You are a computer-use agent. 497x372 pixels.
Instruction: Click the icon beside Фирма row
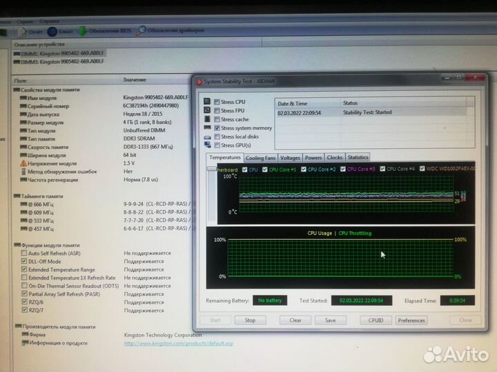click(x=26, y=334)
